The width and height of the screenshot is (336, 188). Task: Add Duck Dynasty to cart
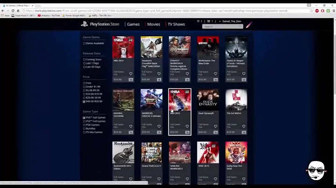[216, 133]
